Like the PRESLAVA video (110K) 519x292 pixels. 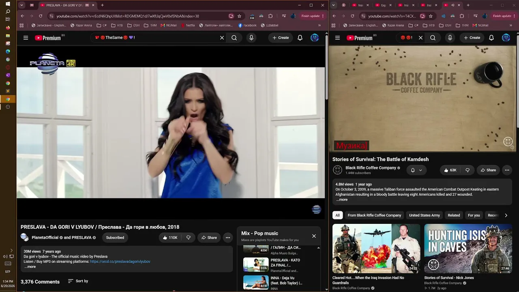tap(170, 238)
